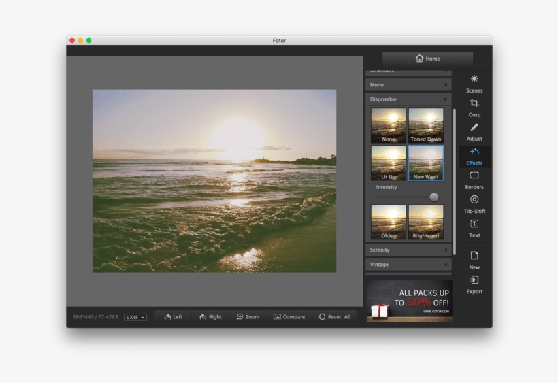Open the Adjust pencil tool
Image resolution: width=558 pixels, height=383 pixels.
[474, 132]
